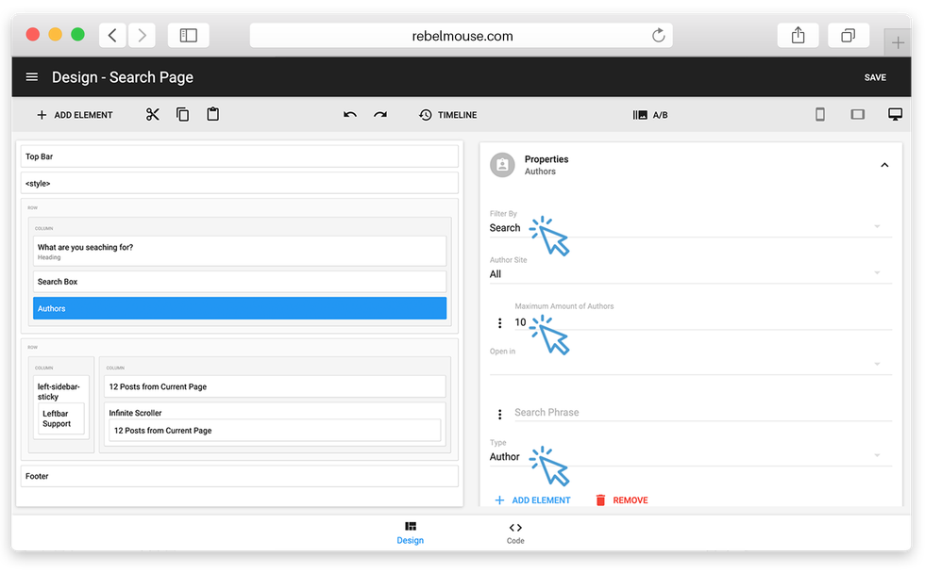Click the SAVE button
The width and height of the screenshot is (925, 573).
point(875,77)
